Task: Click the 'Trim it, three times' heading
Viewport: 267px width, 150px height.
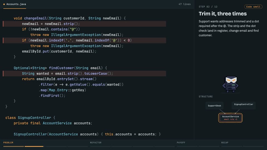Action: pyautogui.click(x=222, y=14)
